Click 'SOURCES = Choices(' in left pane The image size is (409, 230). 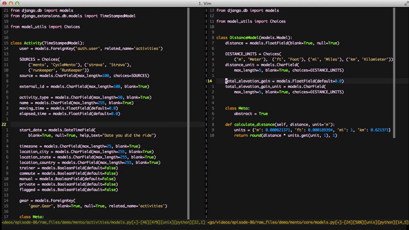tap(40, 59)
